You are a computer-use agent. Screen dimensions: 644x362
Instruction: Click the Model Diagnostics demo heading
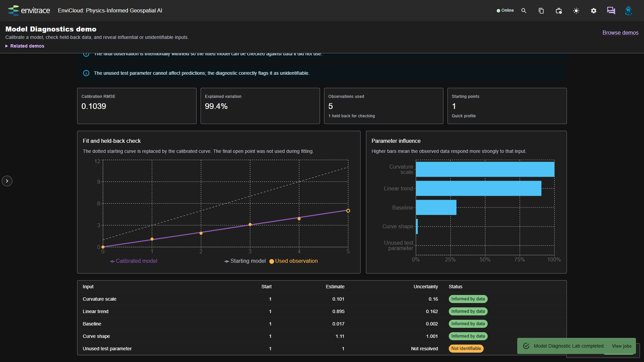point(51,29)
